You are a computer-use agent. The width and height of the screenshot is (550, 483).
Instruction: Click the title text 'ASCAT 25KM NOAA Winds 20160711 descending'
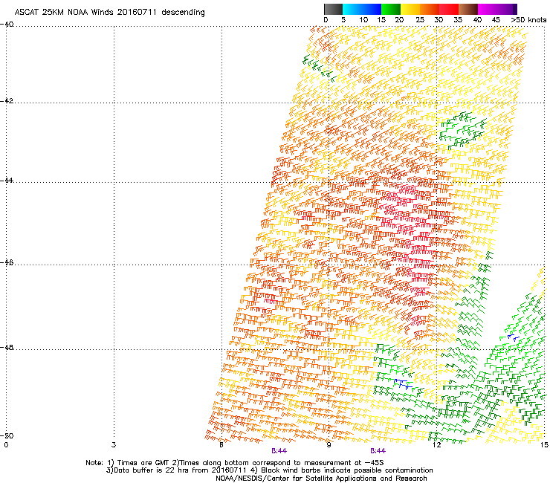click(x=109, y=12)
